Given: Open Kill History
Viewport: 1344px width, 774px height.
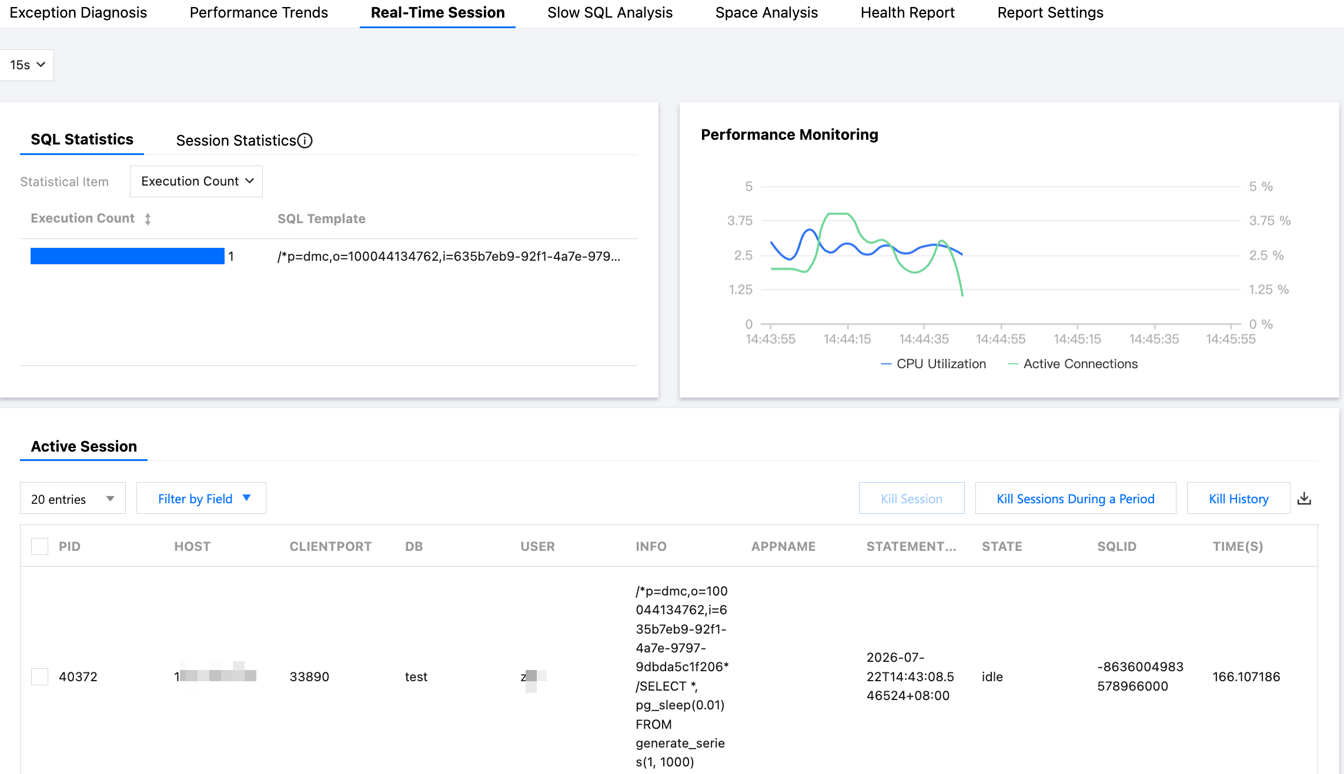Looking at the screenshot, I should [1238, 499].
